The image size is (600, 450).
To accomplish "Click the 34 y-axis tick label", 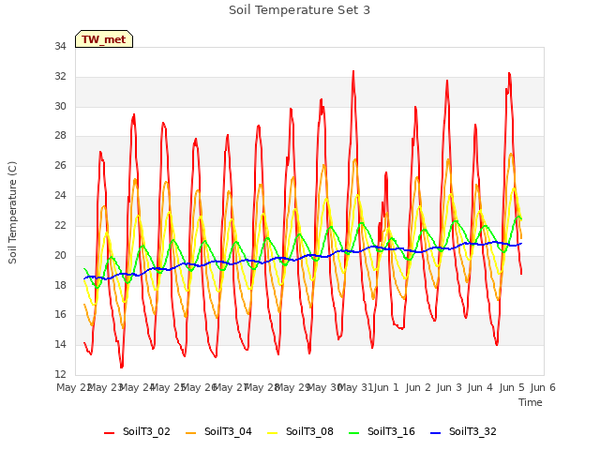I will 60,47.
